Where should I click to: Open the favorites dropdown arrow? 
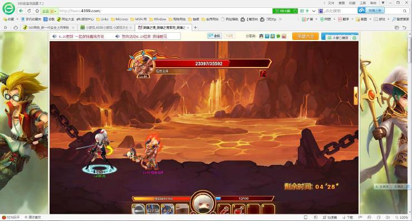coord(17,19)
